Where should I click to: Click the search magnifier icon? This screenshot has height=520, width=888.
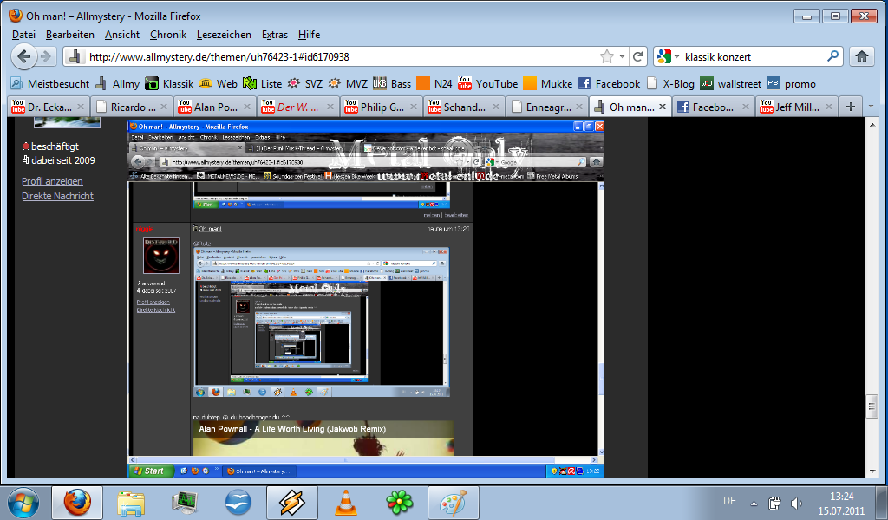click(x=833, y=56)
